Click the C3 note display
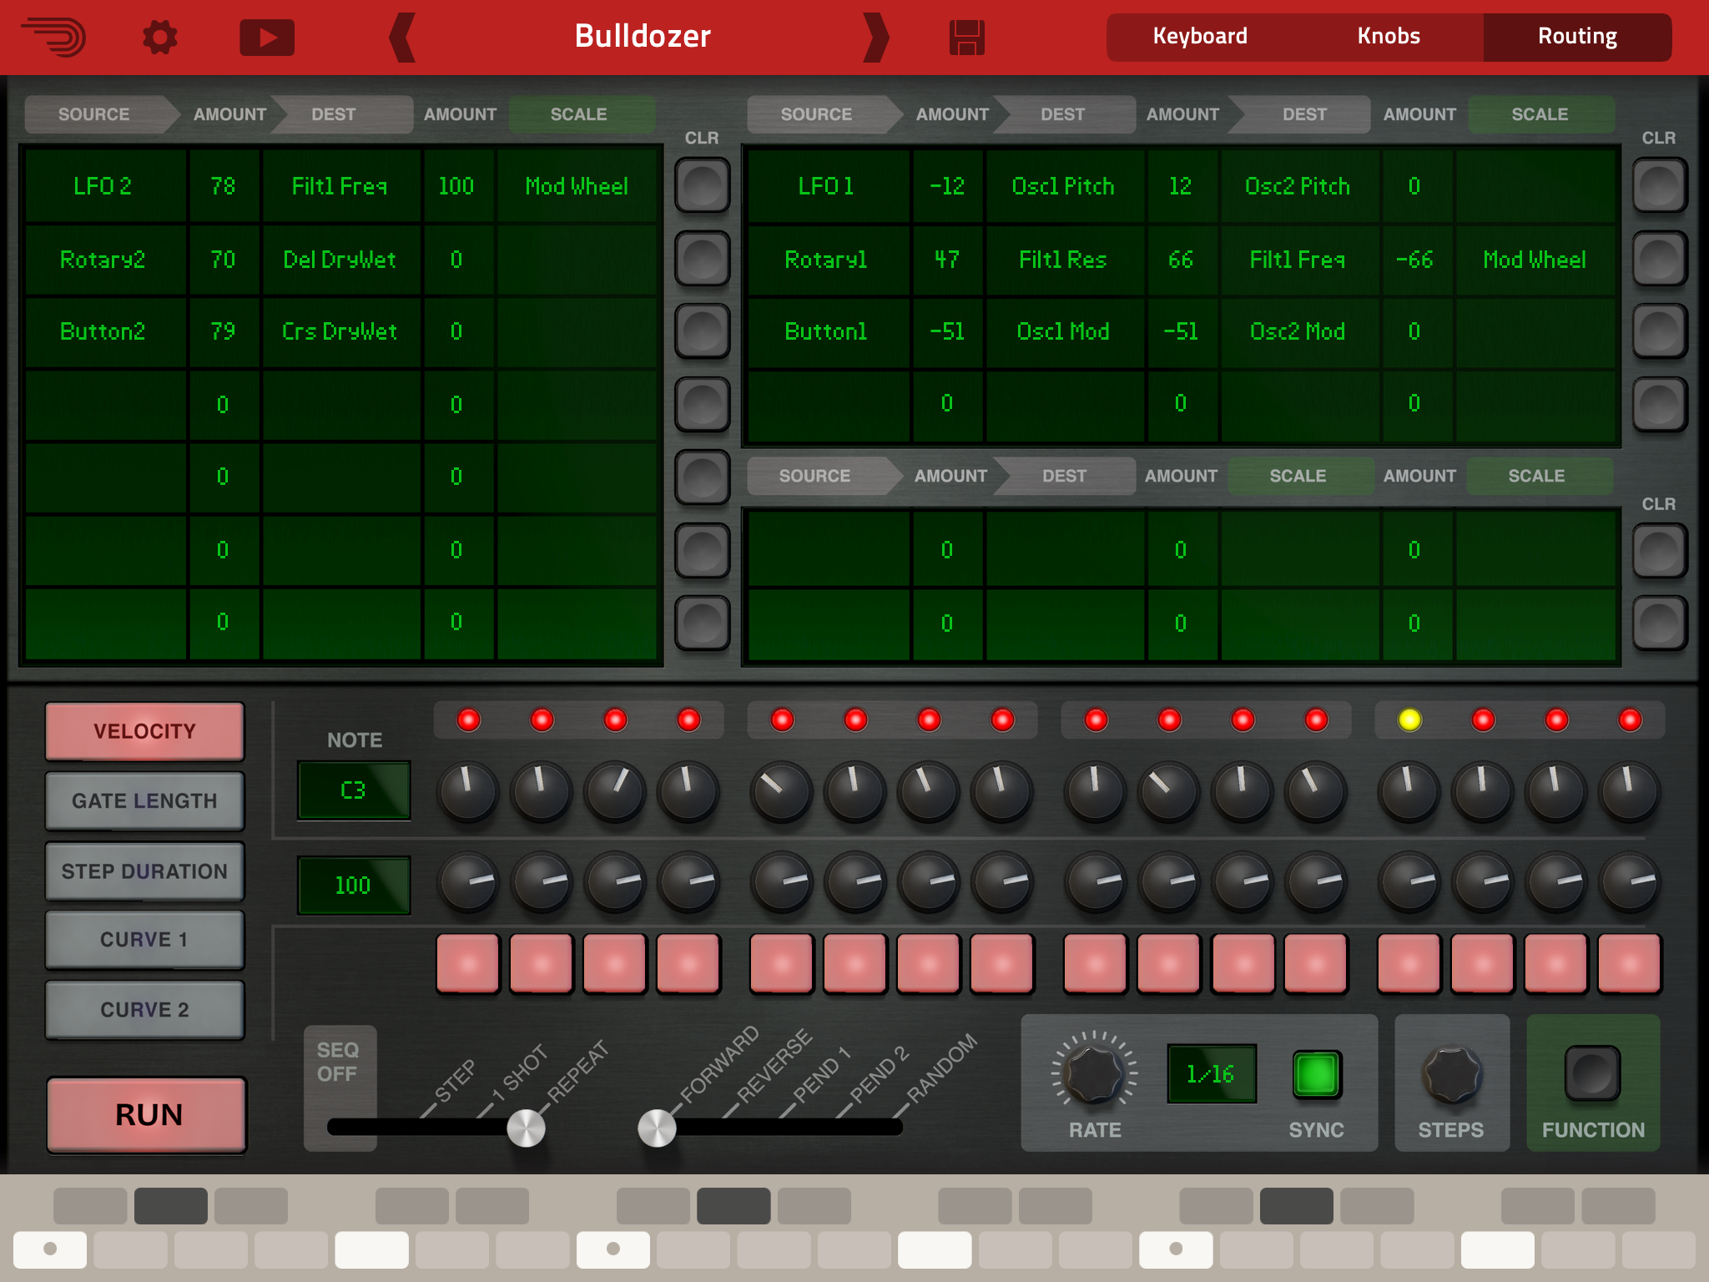Image resolution: width=1709 pixels, height=1282 pixels. point(354,790)
